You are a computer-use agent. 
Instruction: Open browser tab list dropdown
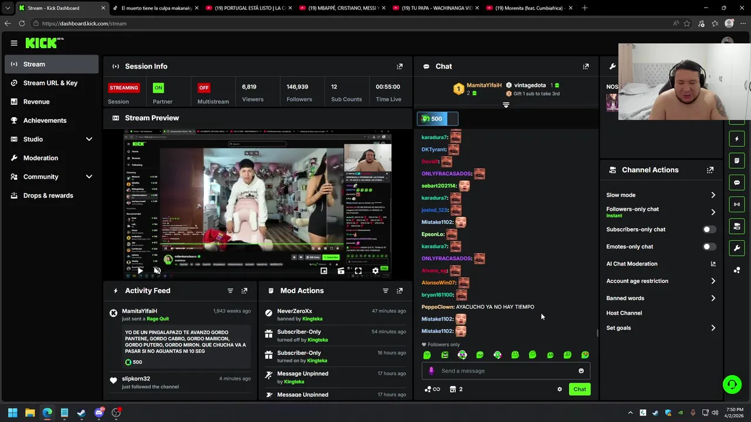[x=8, y=8]
